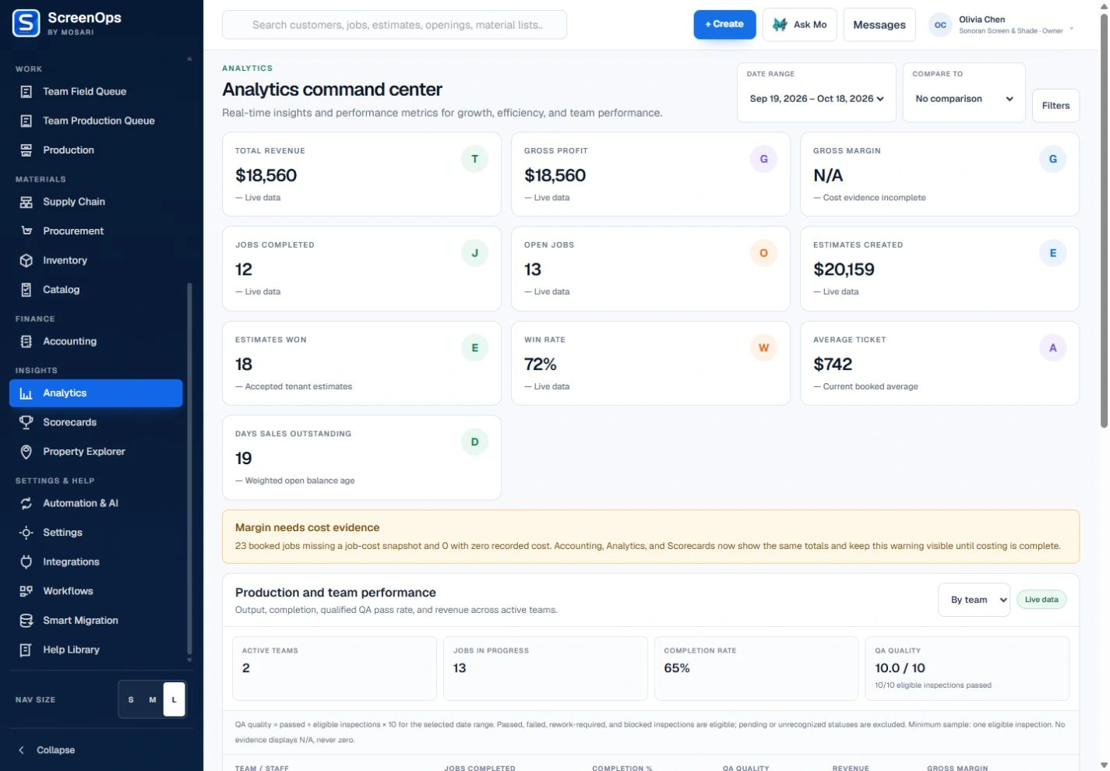The height and width of the screenshot is (771, 1110).
Task: Go to Scorecards page label
Action: [x=70, y=422]
